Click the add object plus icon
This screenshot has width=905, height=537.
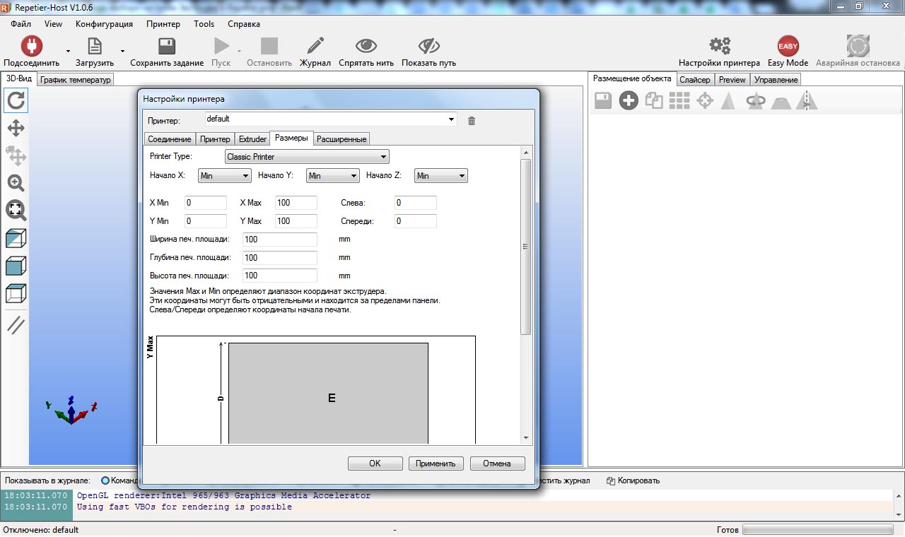click(629, 100)
